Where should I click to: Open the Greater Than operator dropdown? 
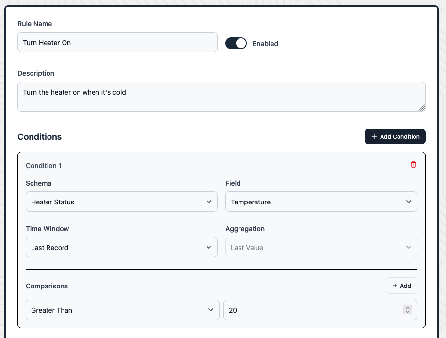[x=122, y=310]
